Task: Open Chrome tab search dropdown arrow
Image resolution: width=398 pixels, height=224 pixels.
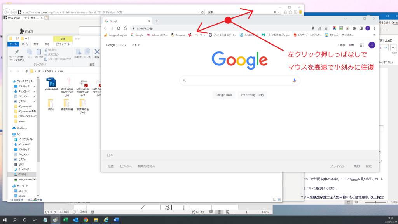Action: coord(346,19)
